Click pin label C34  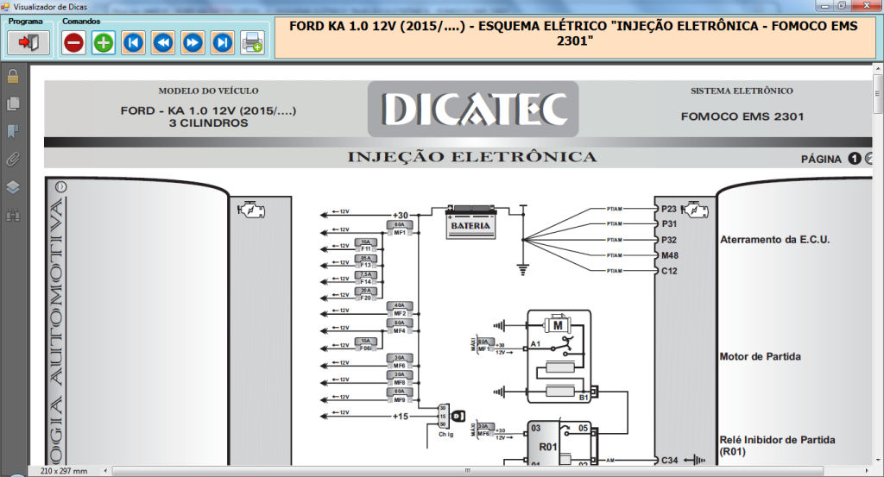click(669, 460)
